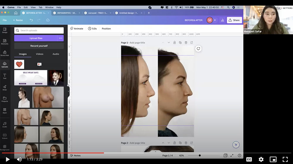
Task: Open the Projects panel
Action: click(5, 99)
